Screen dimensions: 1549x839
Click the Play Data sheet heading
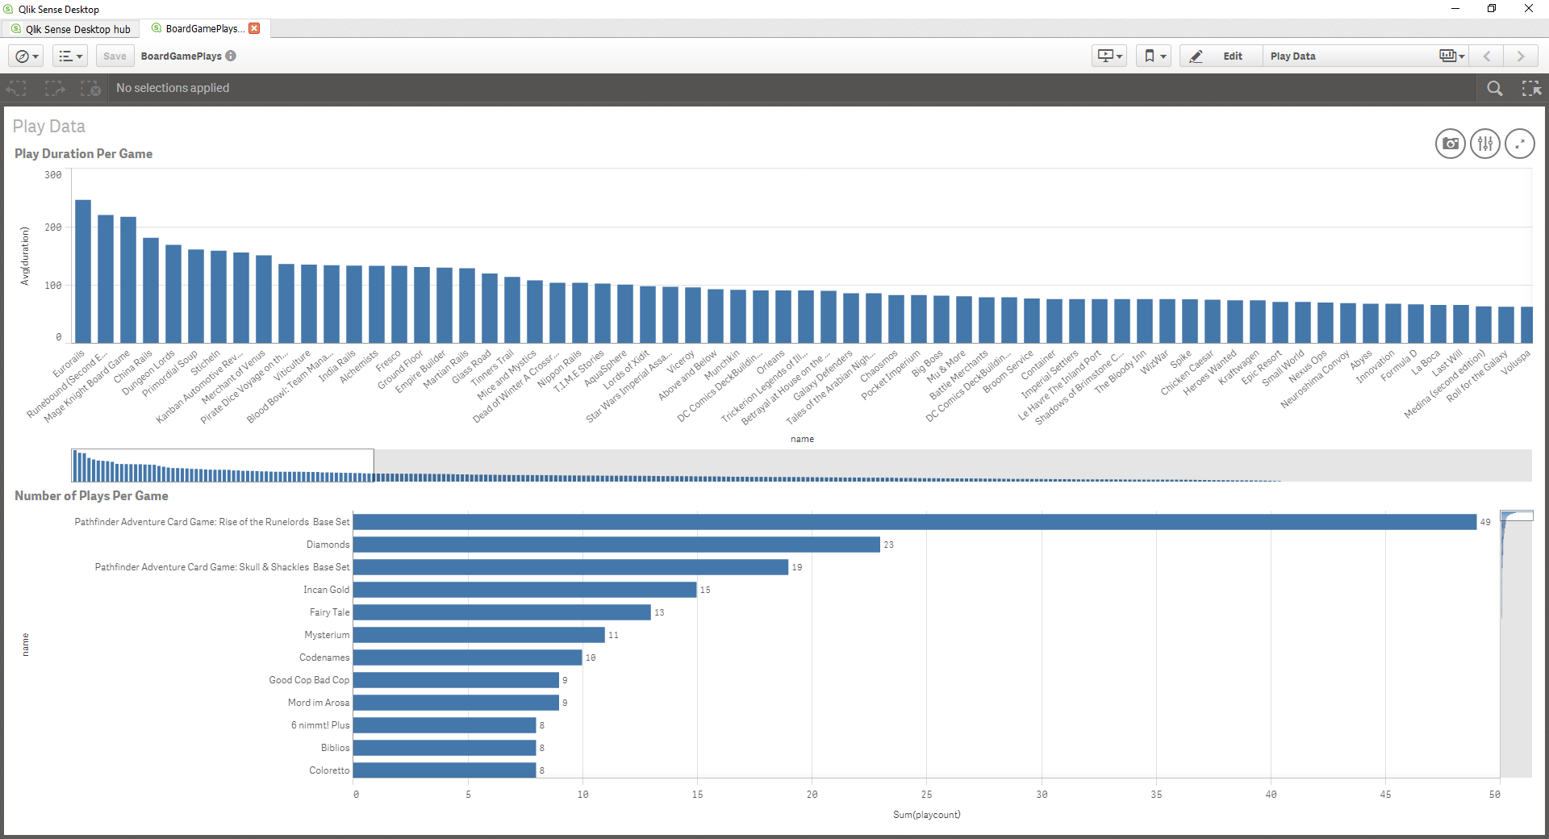pyautogui.click(x=48, y=126)
